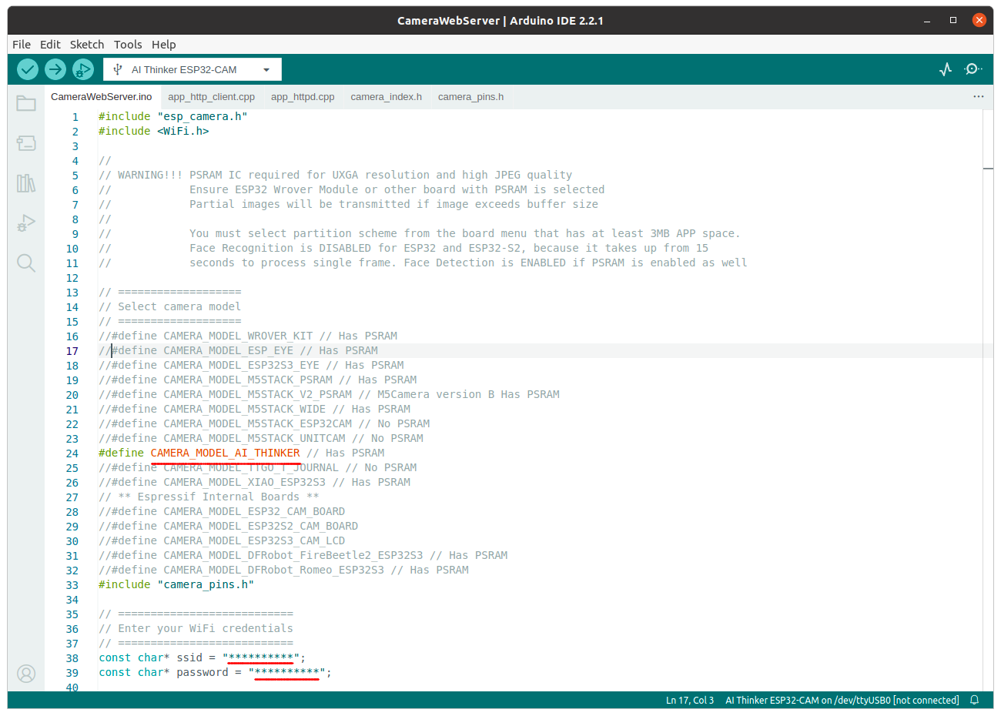The height and width of the screenshot is (716, 1001).
Task: Maximize the Arduino IDE window
Action: 953,21
